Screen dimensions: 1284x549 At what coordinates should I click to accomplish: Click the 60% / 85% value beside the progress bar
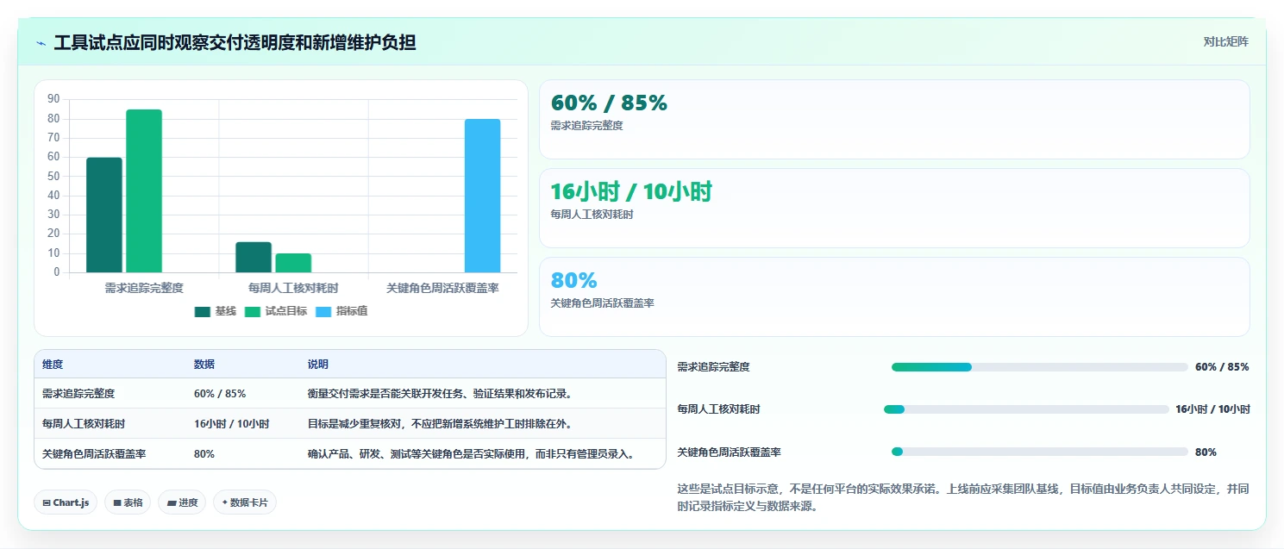(x=1222, y=367)
